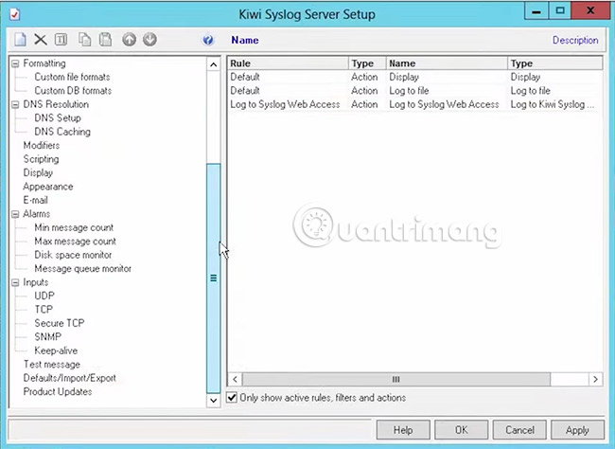
Task: Select Product Updates
Action: pos(58,391)
